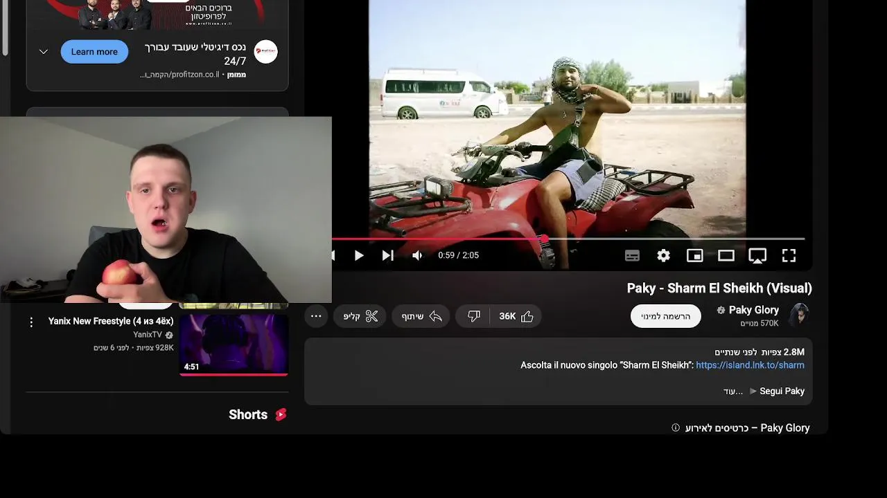Click the Yanix New Freestyle thumbnail
887x498 pixels.
[234, 344]
